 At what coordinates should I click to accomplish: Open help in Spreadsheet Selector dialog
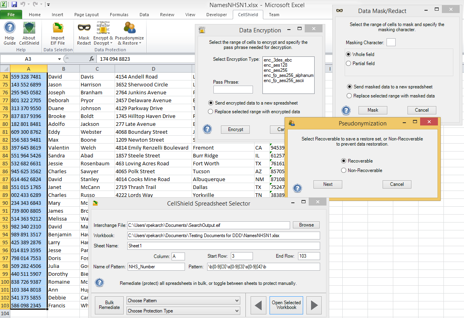100,282
